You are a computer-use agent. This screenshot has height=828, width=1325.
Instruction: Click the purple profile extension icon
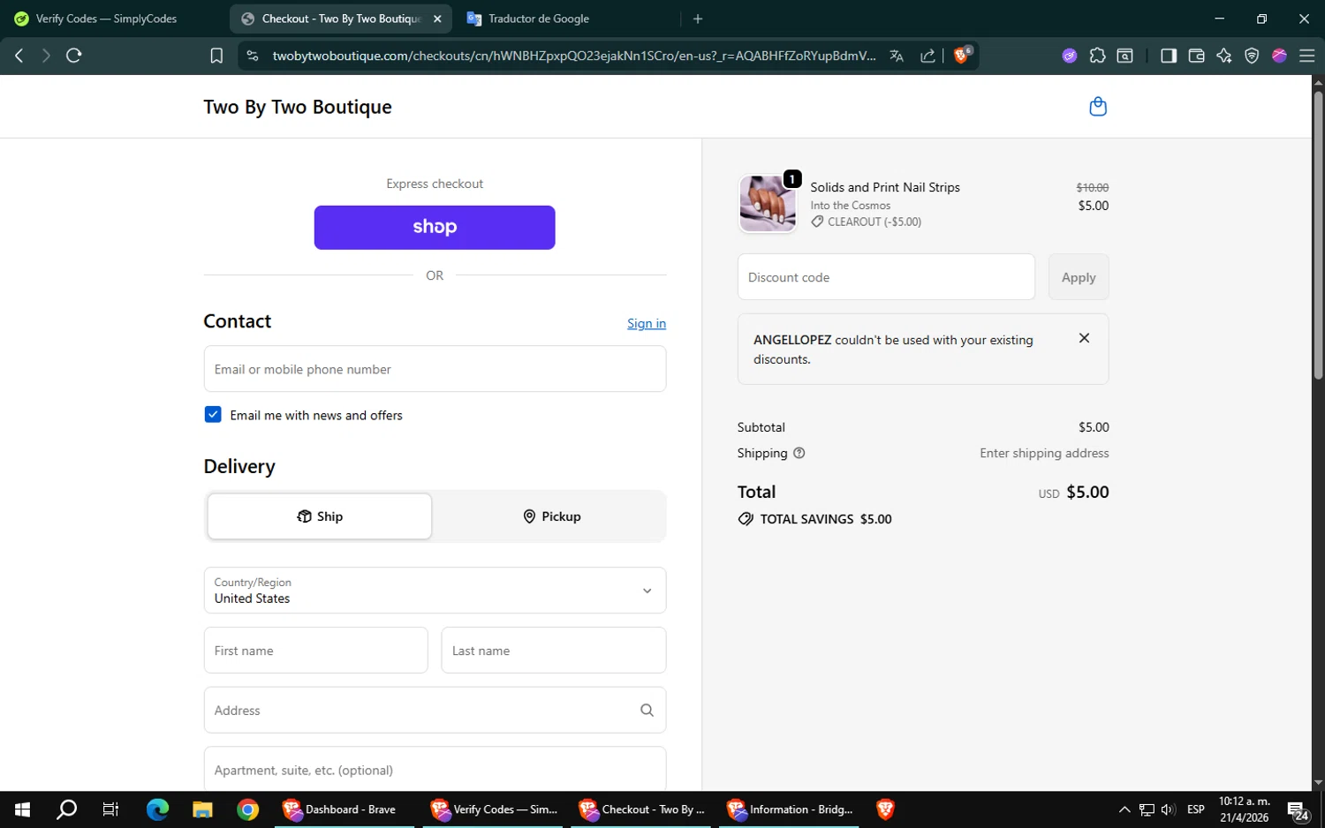point(1070,56)
